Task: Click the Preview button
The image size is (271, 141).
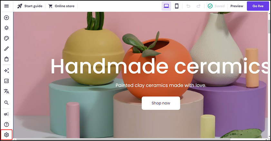Action: (237, 6)
